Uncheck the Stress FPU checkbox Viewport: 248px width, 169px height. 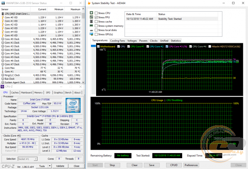[96, 17]
